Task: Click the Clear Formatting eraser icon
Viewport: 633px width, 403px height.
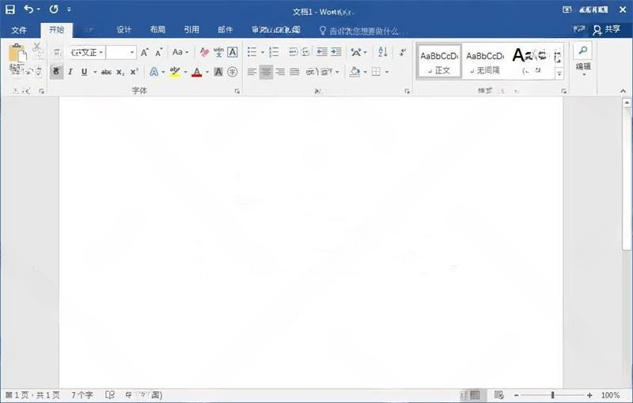Action: 204,52
